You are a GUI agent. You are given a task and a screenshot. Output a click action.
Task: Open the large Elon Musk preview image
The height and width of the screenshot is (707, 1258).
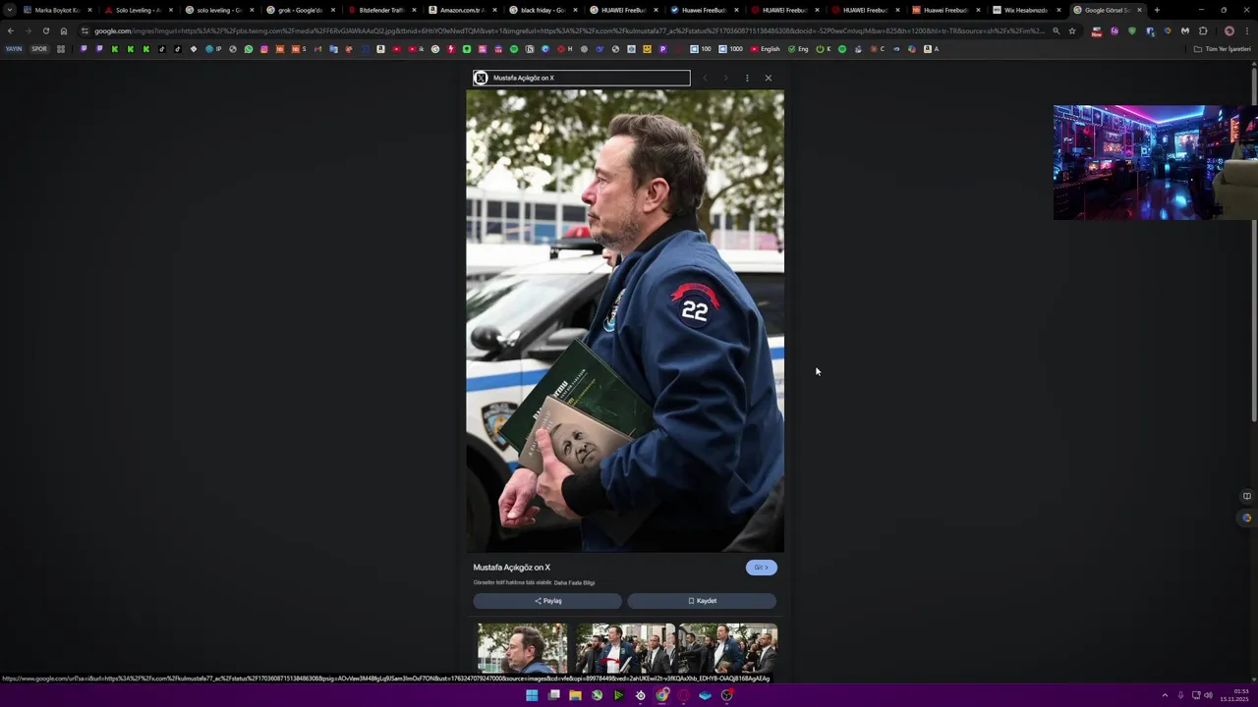click(625, 321)
